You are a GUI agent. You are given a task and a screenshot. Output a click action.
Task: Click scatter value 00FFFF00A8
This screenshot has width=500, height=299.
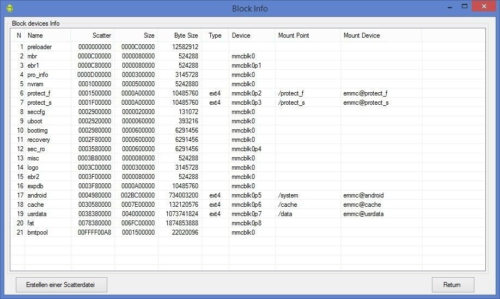click(94, 232)
